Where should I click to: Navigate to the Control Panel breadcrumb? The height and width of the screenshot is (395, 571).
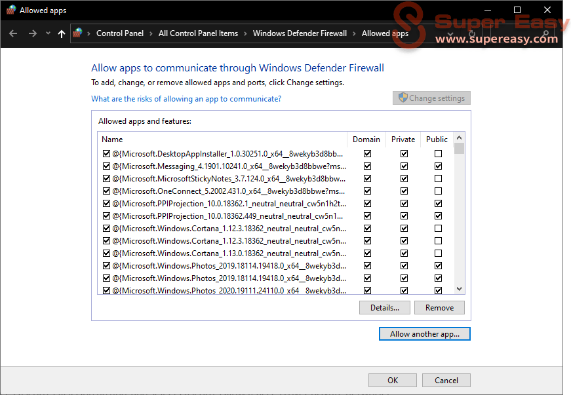coord(120,33)
